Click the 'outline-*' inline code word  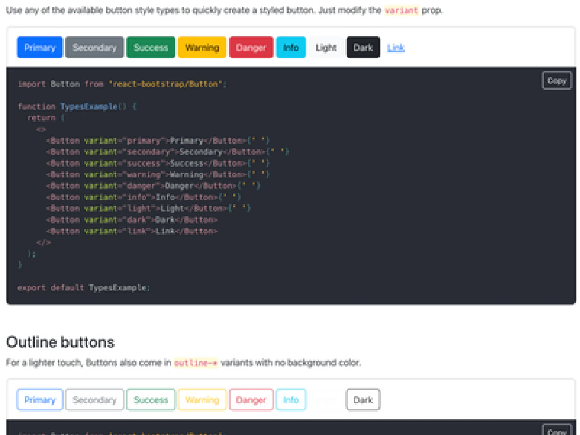tap(196, 363)
